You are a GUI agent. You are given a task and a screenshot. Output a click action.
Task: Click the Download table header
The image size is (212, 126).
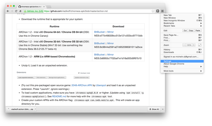(x=118, y=27)
